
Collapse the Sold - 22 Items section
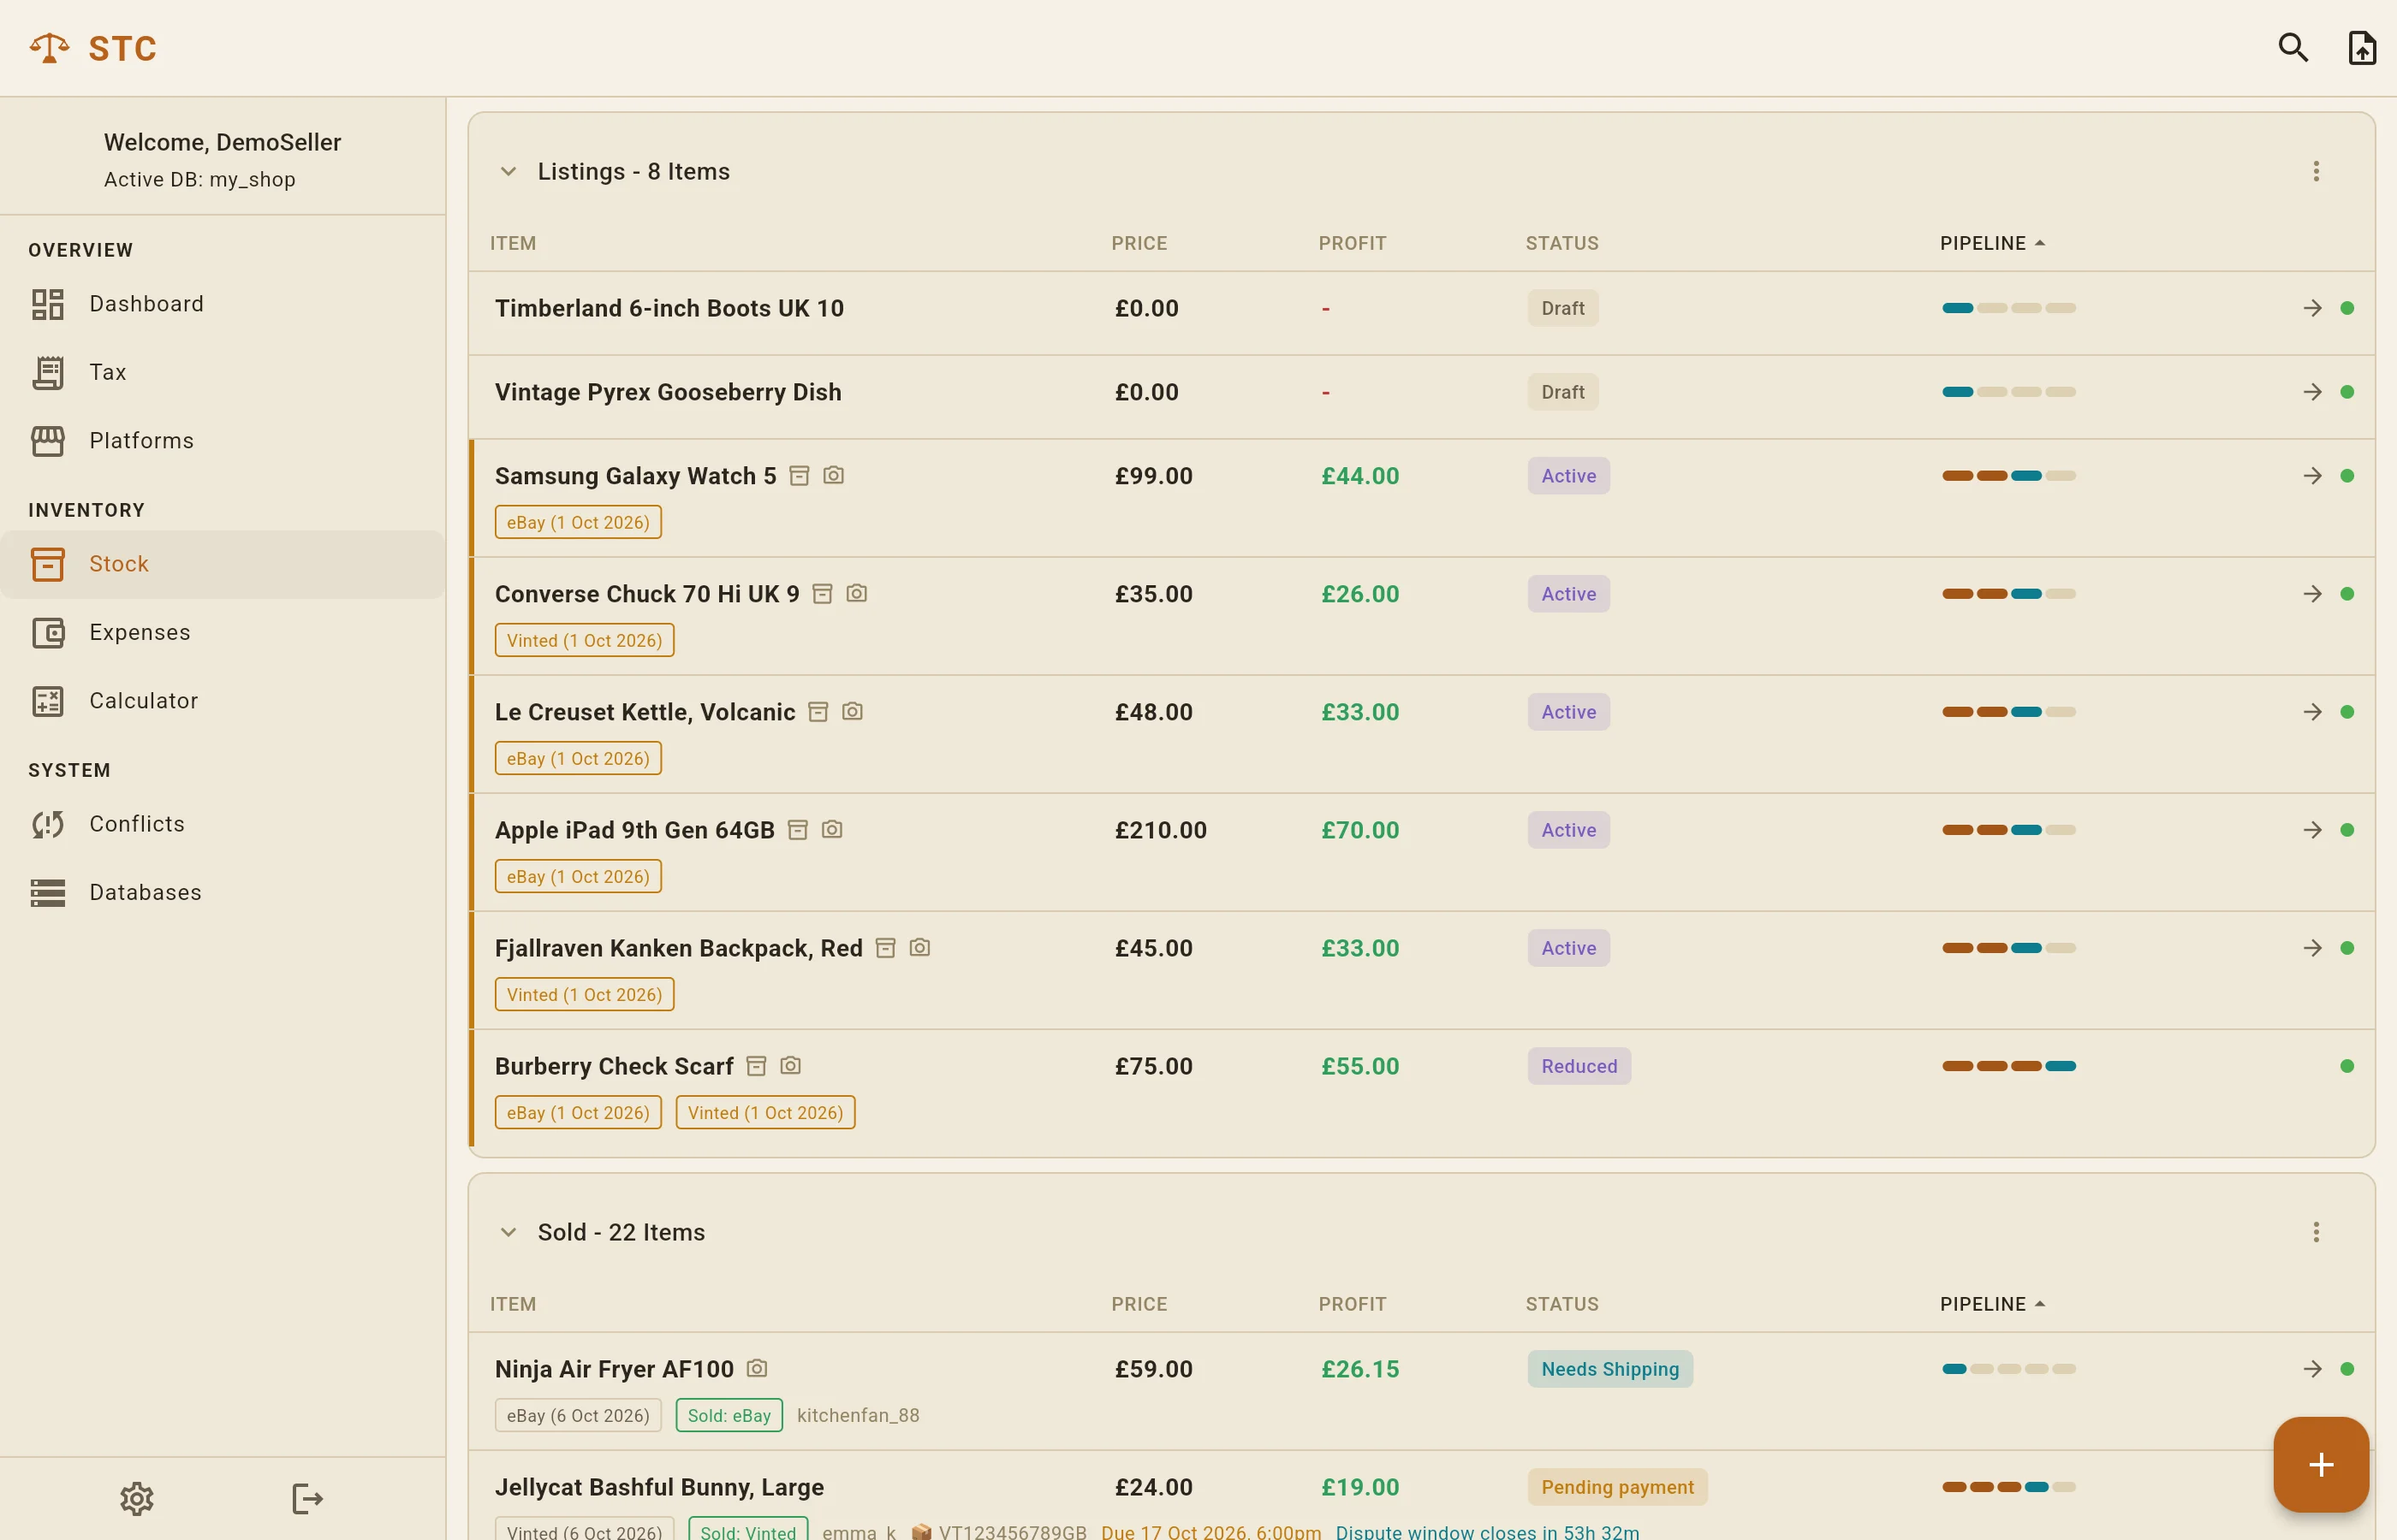point(509,1233)
